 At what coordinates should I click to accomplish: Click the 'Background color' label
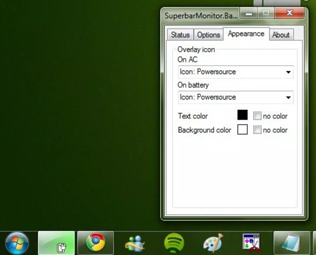205,130
